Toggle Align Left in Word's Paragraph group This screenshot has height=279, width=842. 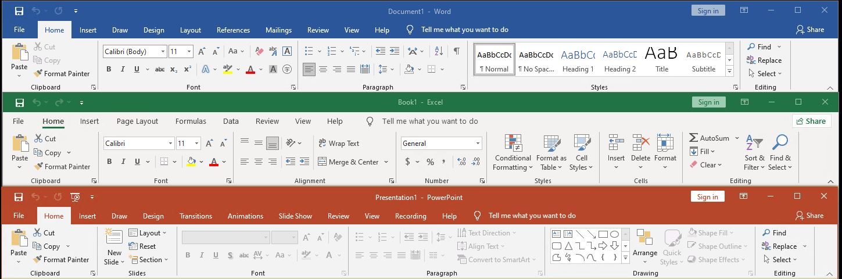(x=309, y=69)
